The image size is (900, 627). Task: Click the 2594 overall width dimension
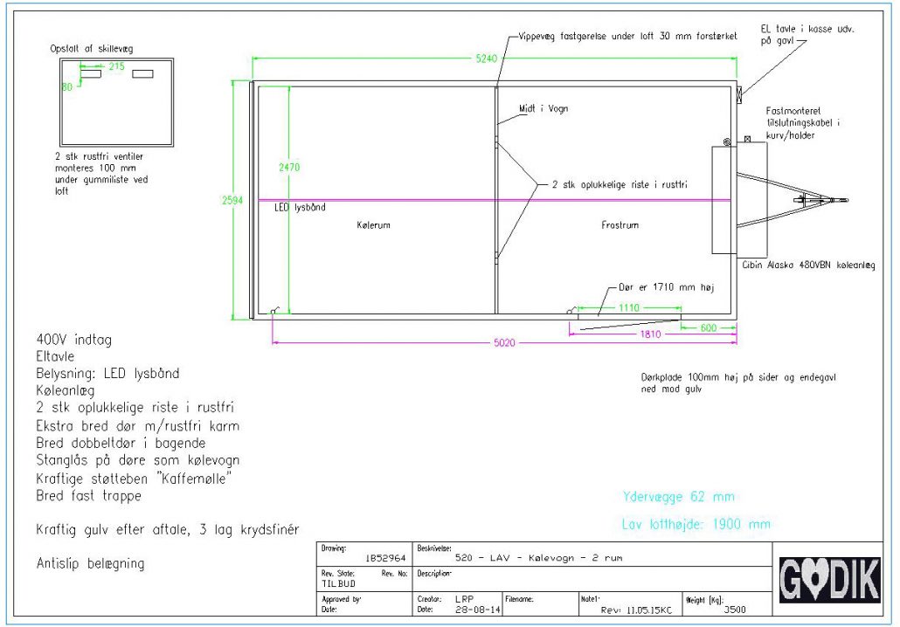tap(229, 200)
